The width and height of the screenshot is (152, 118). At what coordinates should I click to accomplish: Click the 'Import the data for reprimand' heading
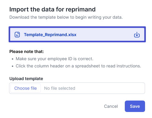click(52, 9)
